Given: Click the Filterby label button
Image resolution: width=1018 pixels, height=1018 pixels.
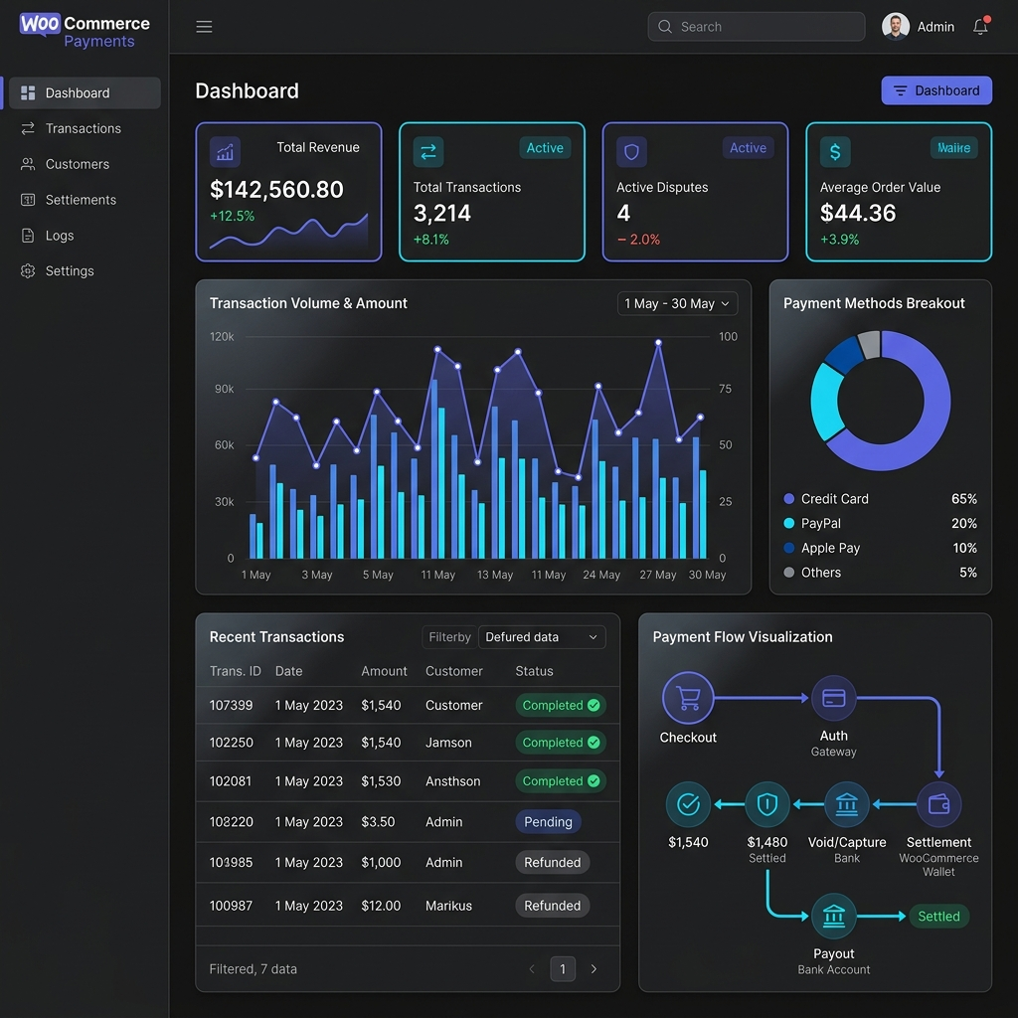Looking at the screenshot, I should (449, 637).
